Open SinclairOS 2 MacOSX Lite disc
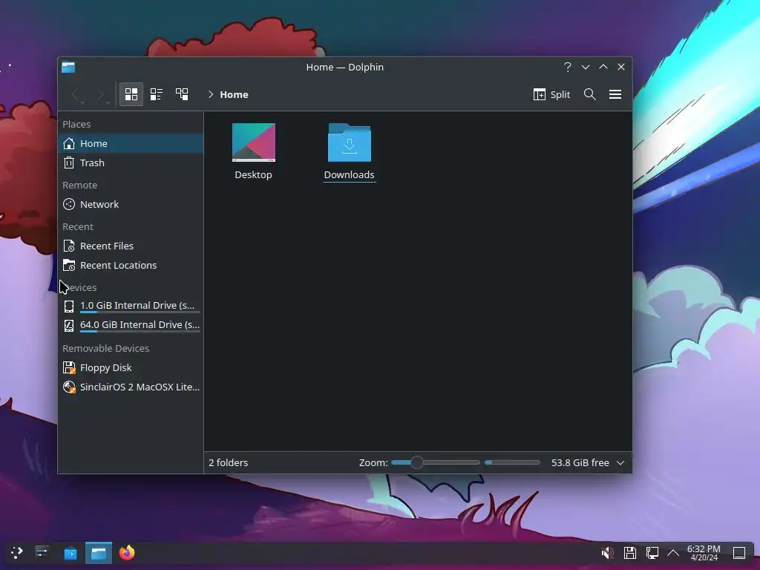Viewport: 760px width, 570px height. click(131, 387)
